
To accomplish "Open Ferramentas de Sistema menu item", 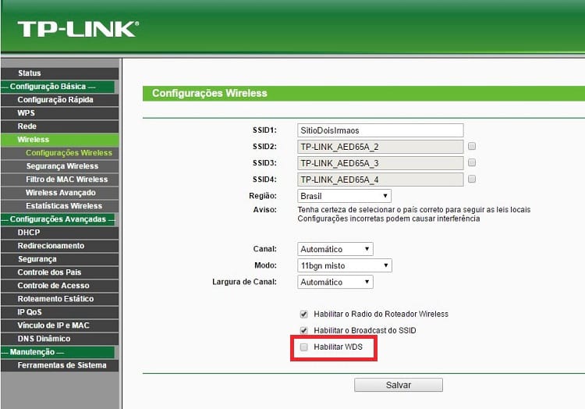I will [x=60, y=365].
